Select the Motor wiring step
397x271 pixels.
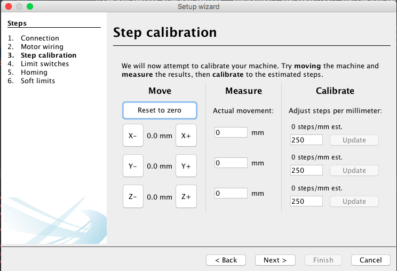[x=42, y=47]
